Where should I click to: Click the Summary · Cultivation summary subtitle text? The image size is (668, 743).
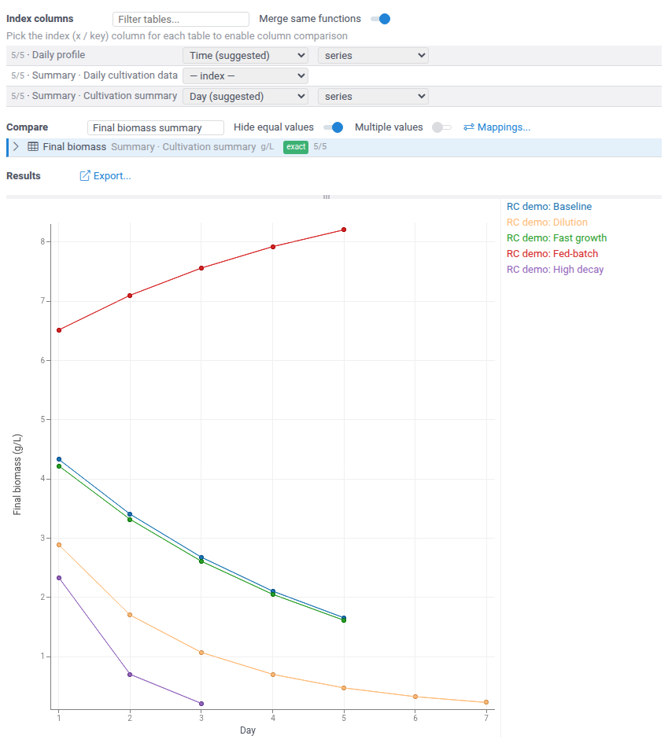tap(183, 147)
